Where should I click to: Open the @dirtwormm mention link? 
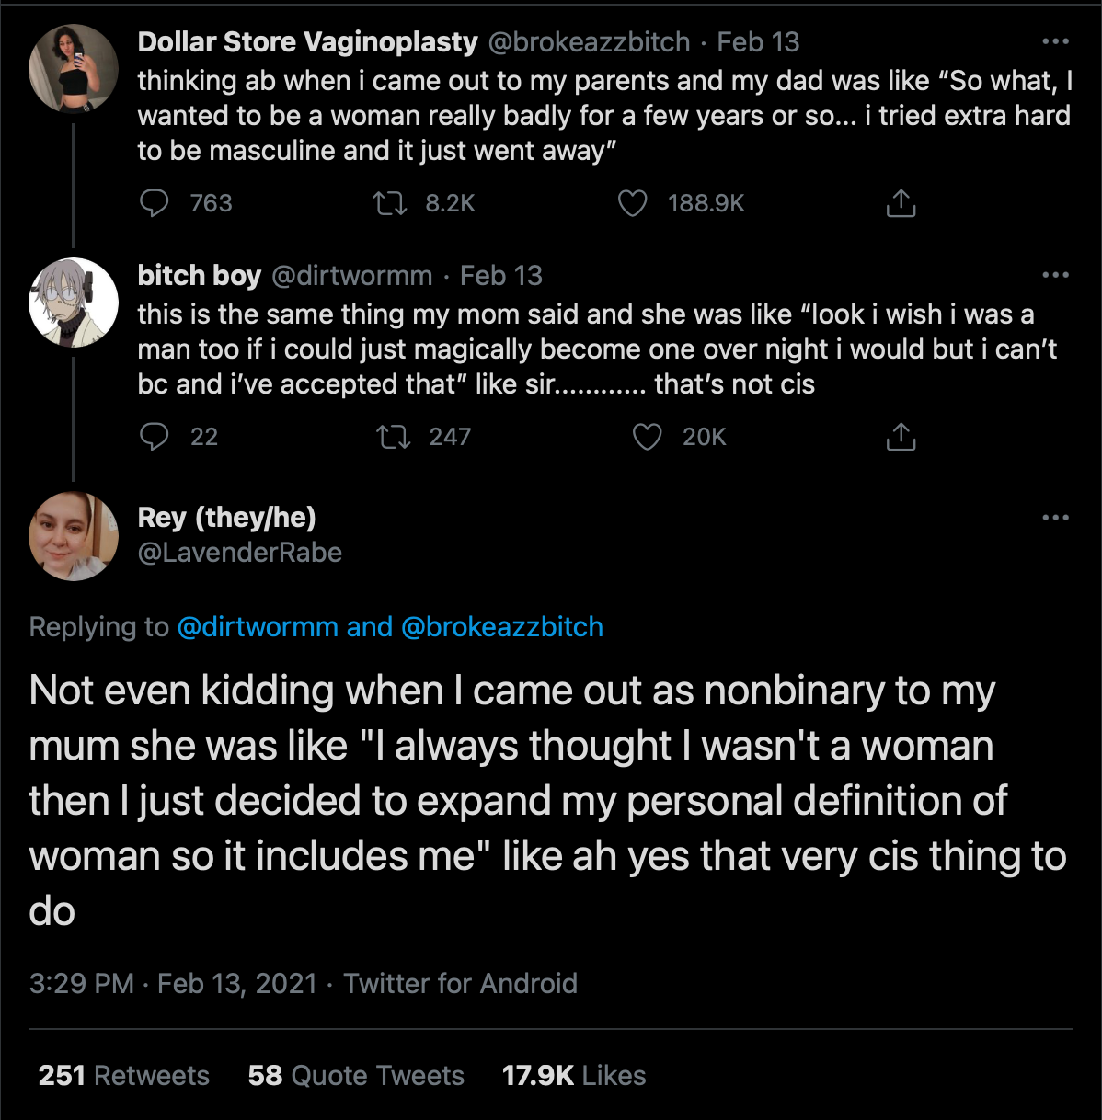pyautogui.click(x=258, y=627)
